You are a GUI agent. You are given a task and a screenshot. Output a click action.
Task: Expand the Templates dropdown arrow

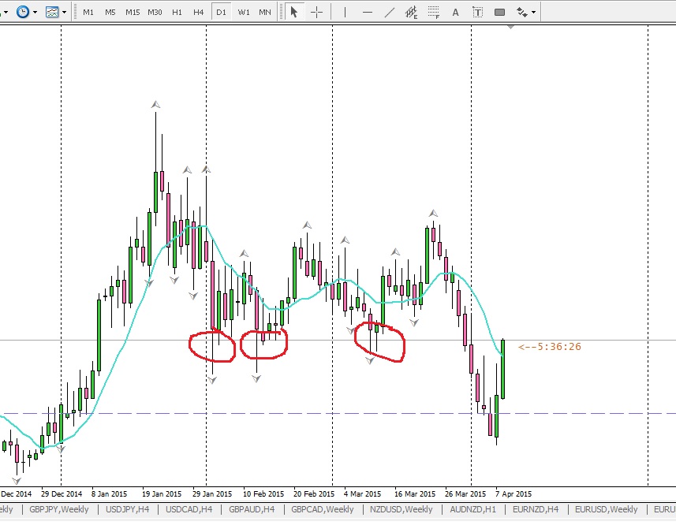[64, 12]
